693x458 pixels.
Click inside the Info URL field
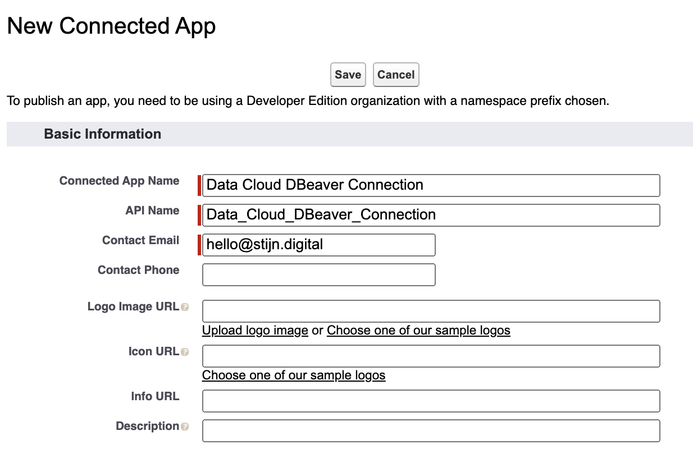pyautogui.click(x=431, y=401)
